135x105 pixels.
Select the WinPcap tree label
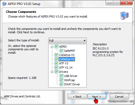(69, 80)
